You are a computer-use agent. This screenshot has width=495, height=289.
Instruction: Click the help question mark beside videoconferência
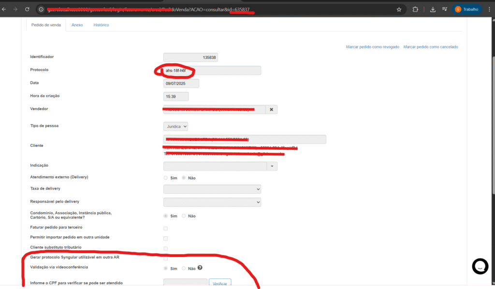tap(200, 268)
